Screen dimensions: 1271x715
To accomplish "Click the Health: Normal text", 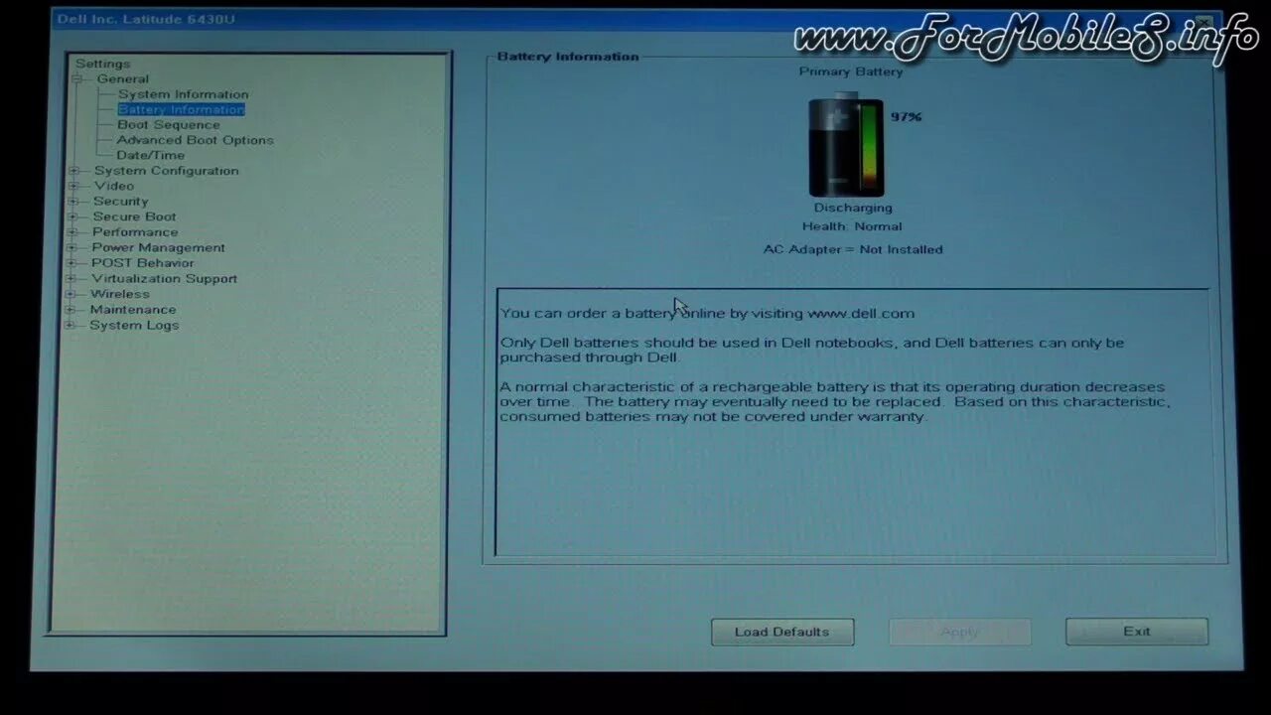I will pyautogui.click(x=852, y=226).
